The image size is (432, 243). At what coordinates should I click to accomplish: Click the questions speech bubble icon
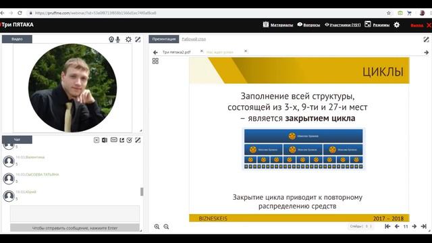(300, 24)
